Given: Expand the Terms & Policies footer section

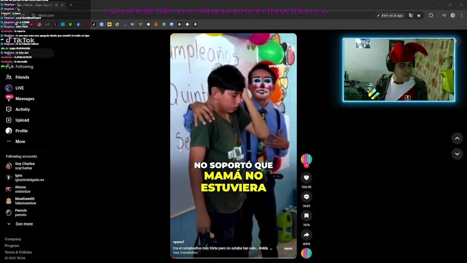Looking at the screenshot, I should (x=18, y=252).
